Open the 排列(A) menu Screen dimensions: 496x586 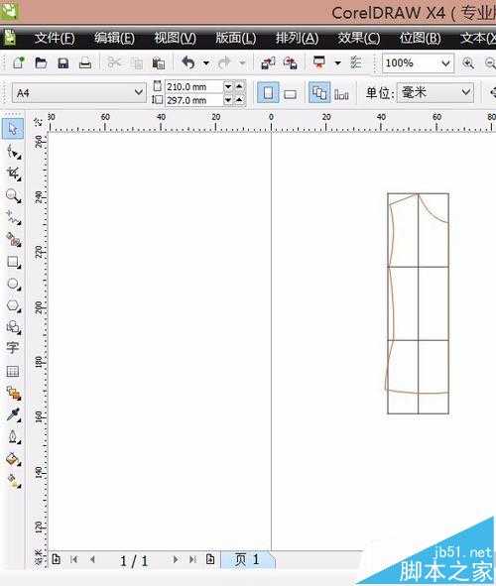pos(298,38)
